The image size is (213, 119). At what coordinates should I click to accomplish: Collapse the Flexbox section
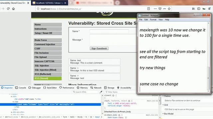(163, 96)
